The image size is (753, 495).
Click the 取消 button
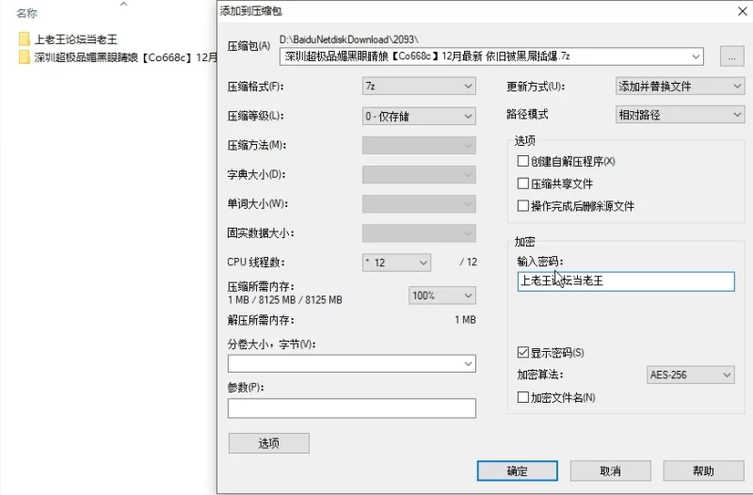(x=609, y=471)
